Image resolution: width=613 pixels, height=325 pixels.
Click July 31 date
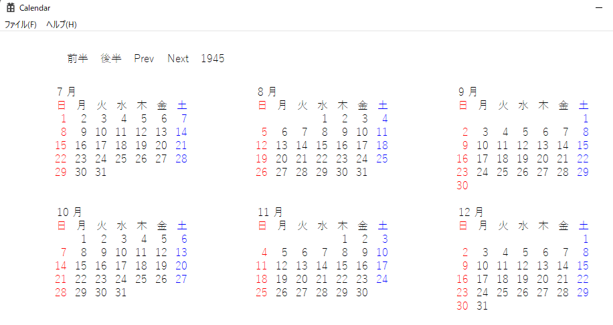(101, 172)
